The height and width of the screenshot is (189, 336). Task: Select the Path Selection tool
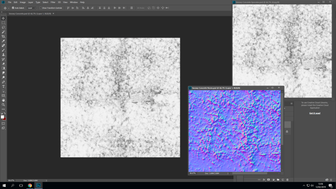click(3, 91)
